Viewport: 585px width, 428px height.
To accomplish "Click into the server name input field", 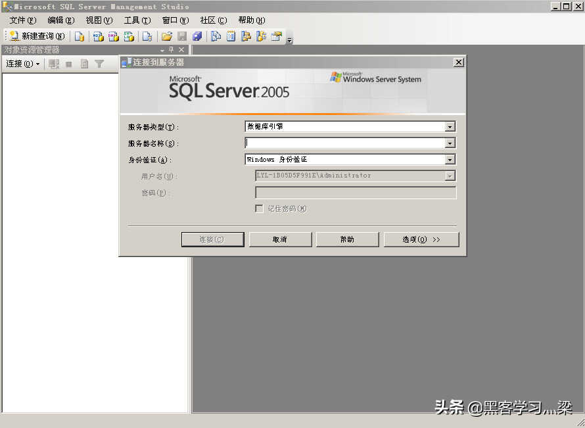I will (345, 143).
